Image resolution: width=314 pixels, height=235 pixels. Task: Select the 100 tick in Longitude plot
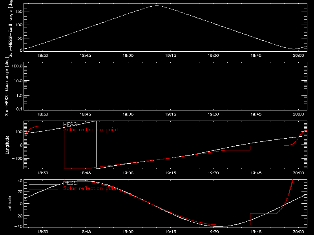point(19,132)
